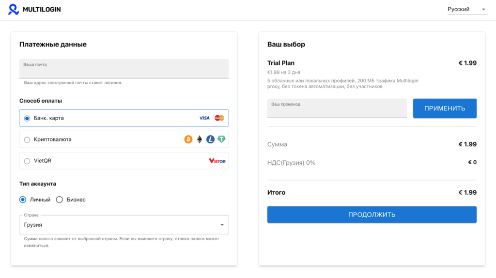
Task: Click the VietQR logo
Action: click(x=217, y=161)
